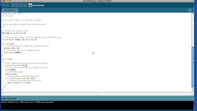
Task: Click '// read all the available characters' comment
Action: click(22, 76)
